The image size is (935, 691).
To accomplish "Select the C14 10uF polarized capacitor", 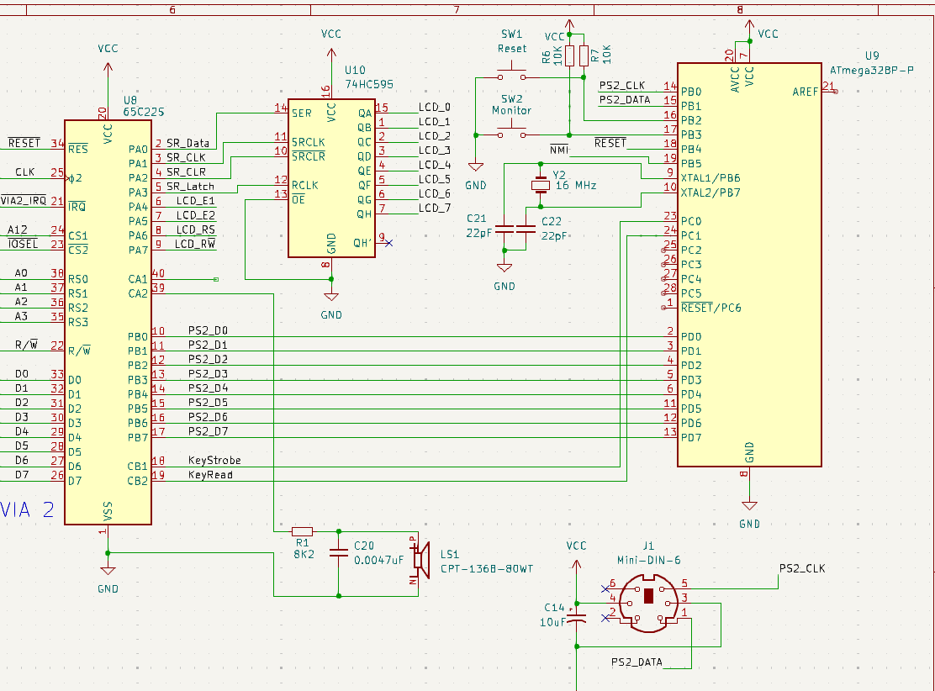I will pos(577,618).
